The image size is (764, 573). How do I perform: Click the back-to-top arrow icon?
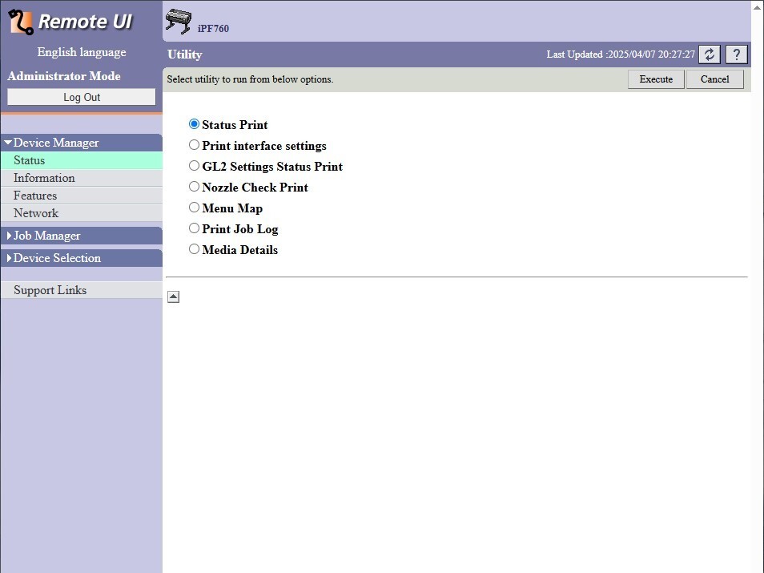[x=174, y=297]
